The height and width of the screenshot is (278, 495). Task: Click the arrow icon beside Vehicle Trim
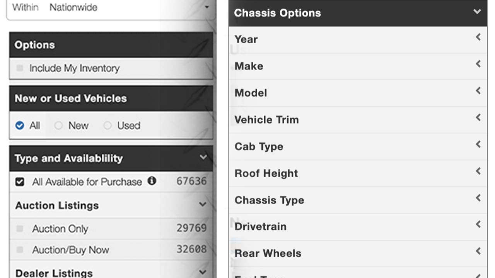coord(478,117)
